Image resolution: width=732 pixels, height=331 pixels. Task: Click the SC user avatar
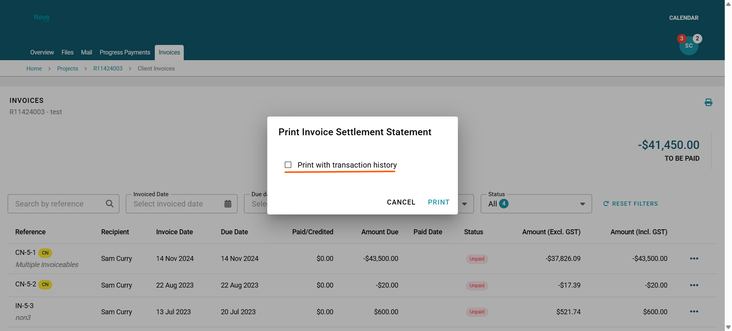(x=689, y=46)
